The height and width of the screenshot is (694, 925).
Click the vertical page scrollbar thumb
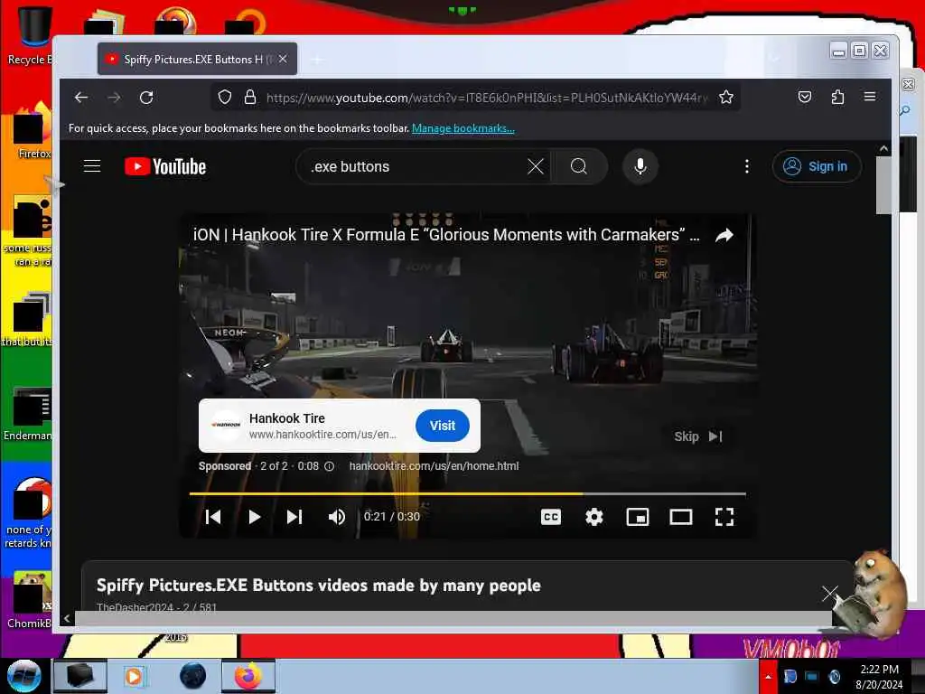click(883, 185)
